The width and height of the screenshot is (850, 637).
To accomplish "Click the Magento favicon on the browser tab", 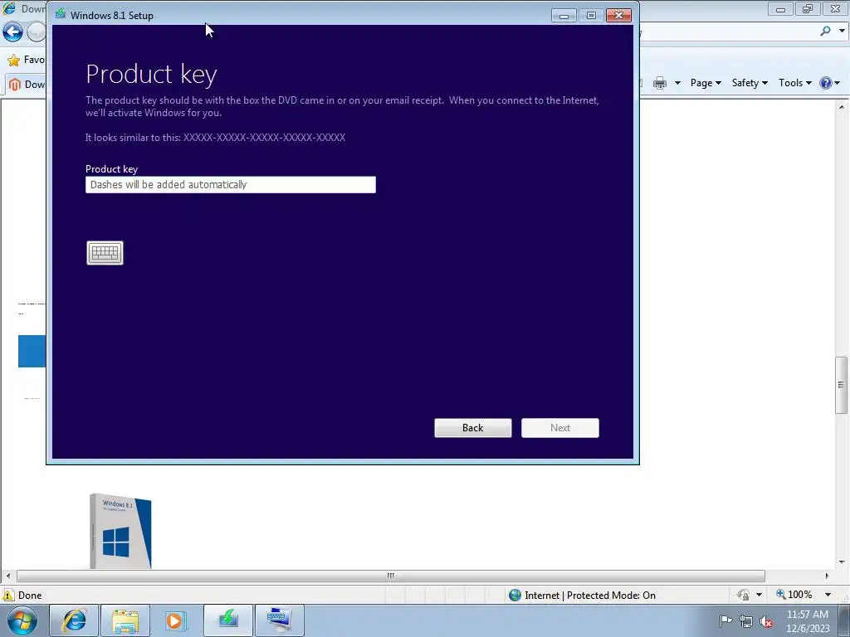I will point(15,85).
